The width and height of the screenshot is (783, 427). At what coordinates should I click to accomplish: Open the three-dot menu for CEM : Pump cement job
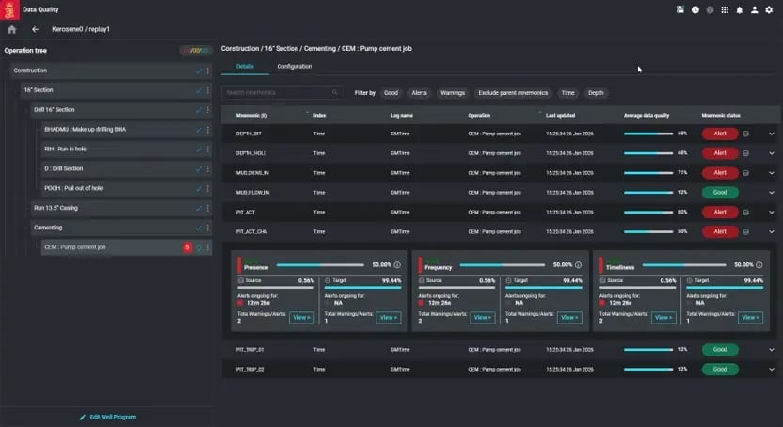[208, 247]
